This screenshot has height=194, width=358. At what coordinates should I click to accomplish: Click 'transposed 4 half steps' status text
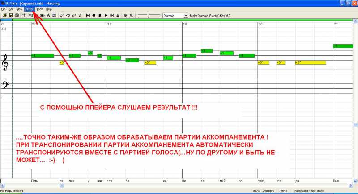[309, 191]
